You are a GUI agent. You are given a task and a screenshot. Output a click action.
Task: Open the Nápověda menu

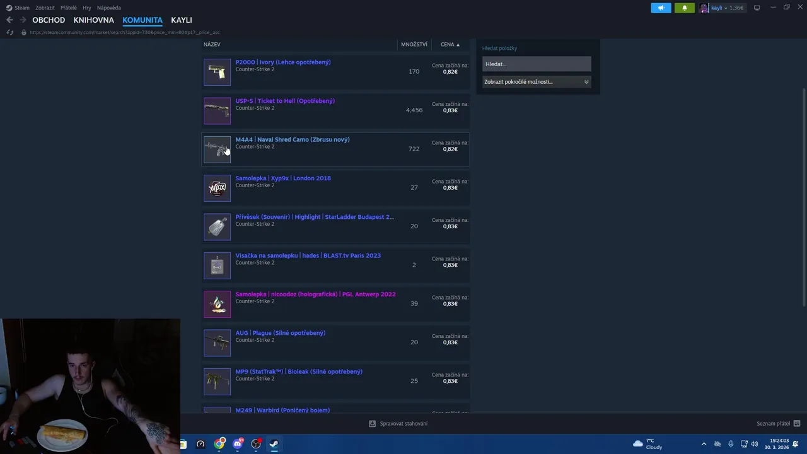pos(109,8)
